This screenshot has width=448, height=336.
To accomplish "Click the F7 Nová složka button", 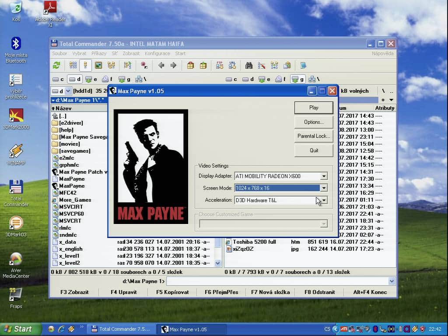I will [x=270, y=292].
